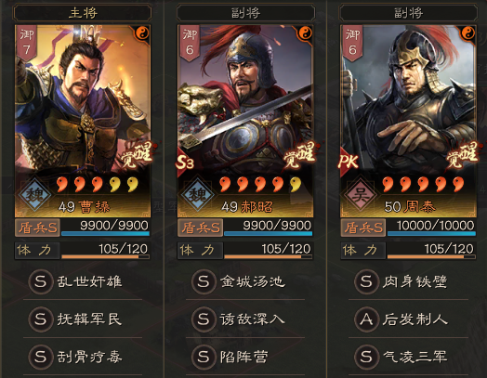
Task: Click the 魏 faction badge on 曹操's card
Action: tap(34, 195)
